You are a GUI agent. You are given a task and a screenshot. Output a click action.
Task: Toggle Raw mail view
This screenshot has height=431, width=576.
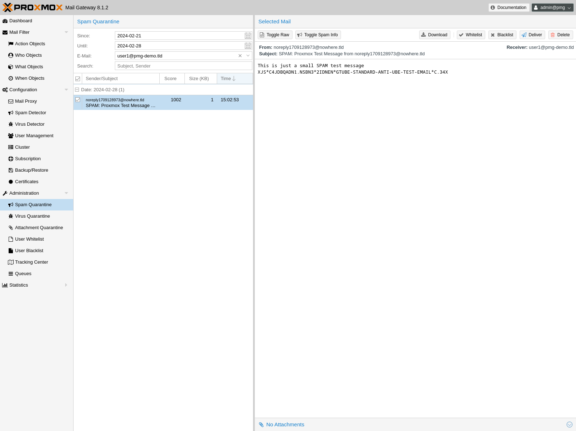[x=275, y=35]
